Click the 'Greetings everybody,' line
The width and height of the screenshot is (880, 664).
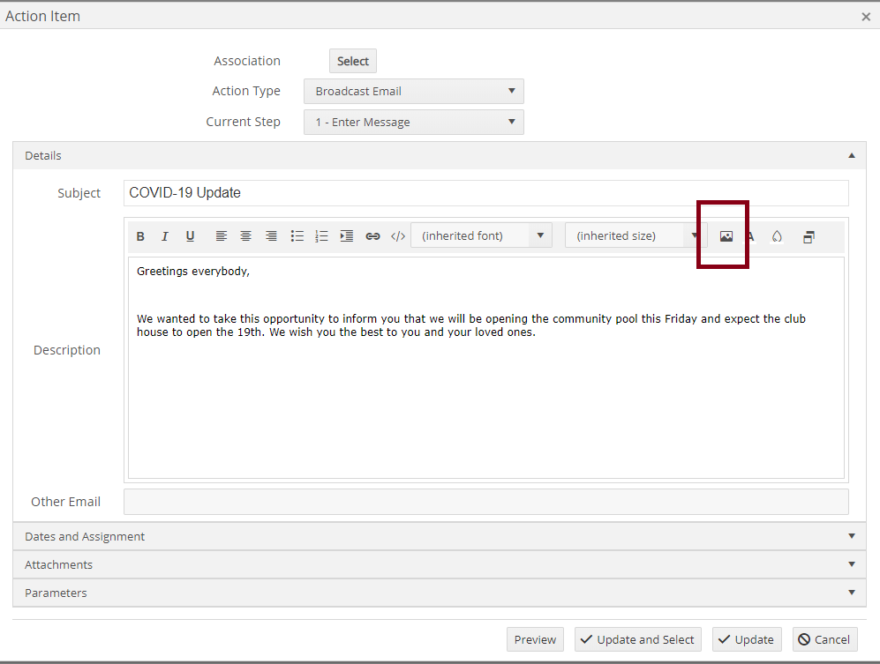[x=193, y=272]
